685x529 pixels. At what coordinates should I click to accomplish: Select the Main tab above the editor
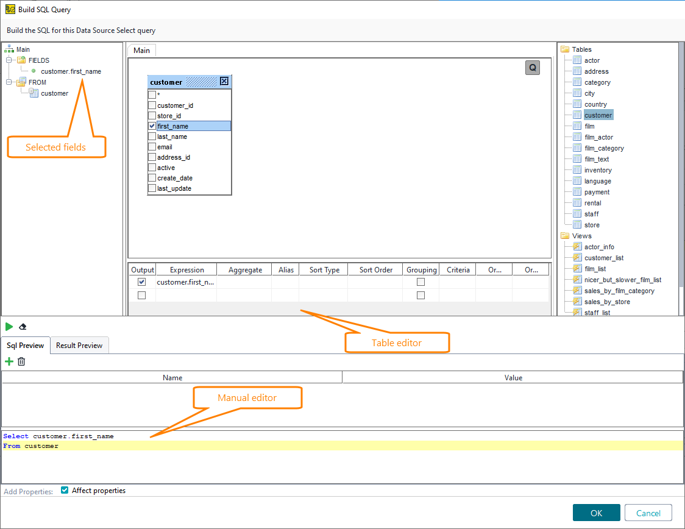pyautogui.click(x=141, y=50)
